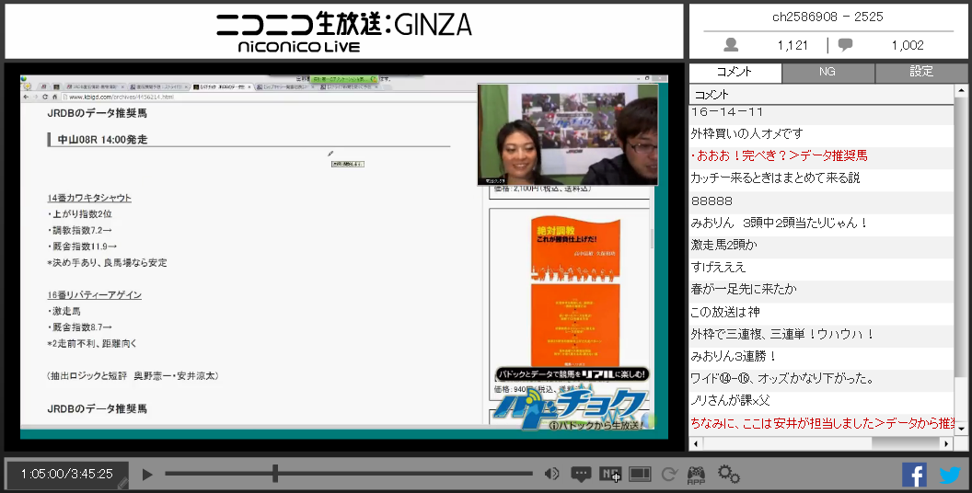The height and width of the screenshot is (493, 972).
Task: Select comment '激走馬2頭か'
Action: [x=821, y=246]
